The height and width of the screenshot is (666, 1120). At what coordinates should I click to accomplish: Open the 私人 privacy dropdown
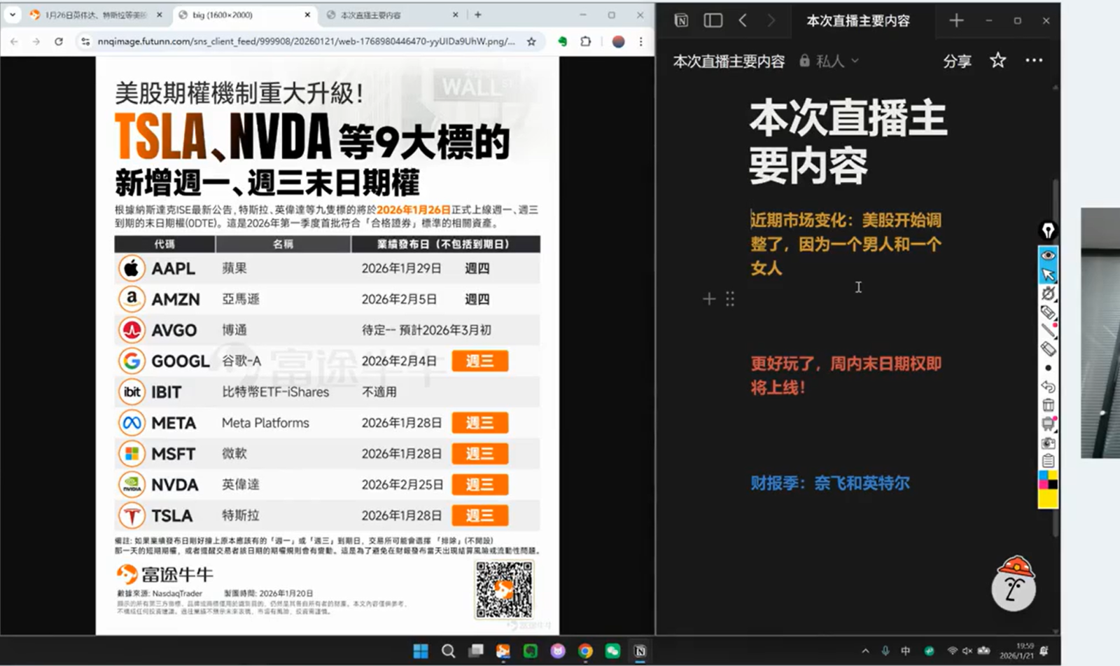point(829,61)
